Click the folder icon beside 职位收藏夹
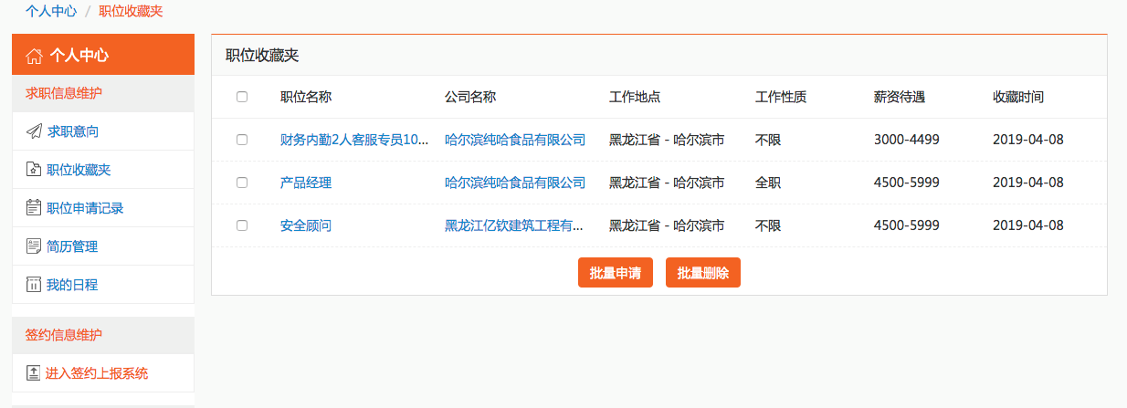 coord(34,170)
